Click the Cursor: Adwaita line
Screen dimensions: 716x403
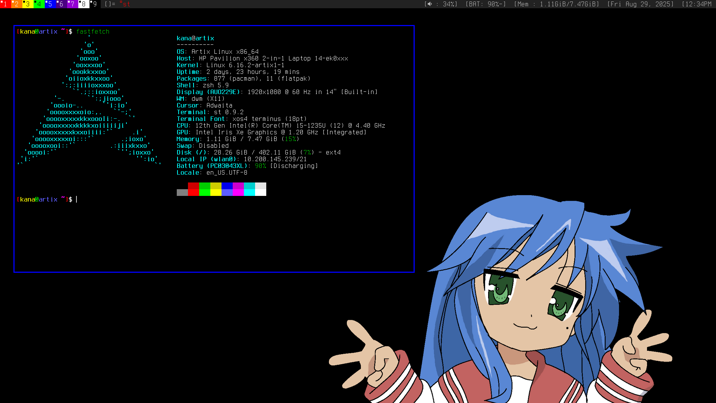pos(205,106)
